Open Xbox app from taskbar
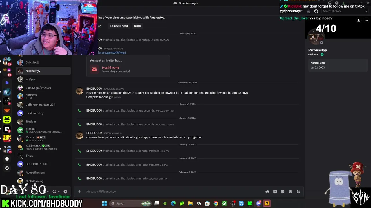Image resolution: width=371 pixels, height=208 pixels. pyautogui.click(x=224, y=203)
